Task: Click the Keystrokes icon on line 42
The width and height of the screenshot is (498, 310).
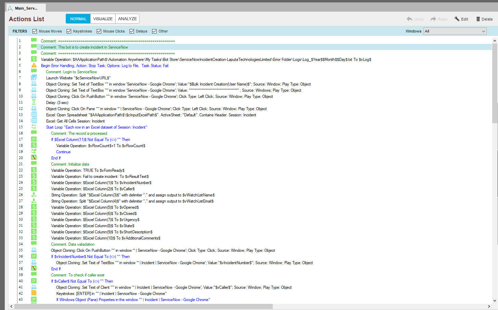Action: pyautogui.click(x=34, y=293)
